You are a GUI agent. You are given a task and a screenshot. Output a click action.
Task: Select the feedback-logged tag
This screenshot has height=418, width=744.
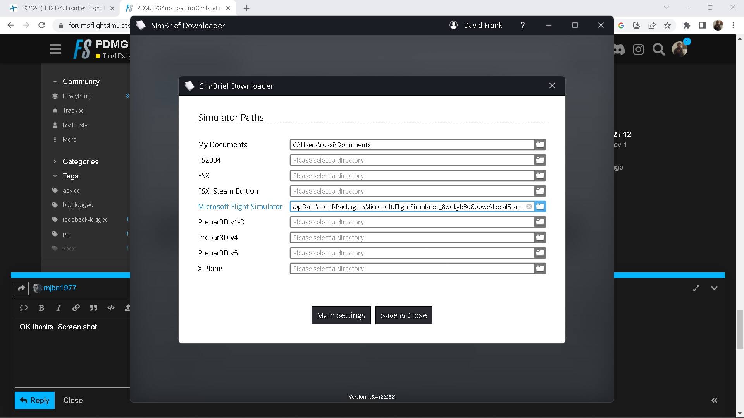tap(85, 219)
